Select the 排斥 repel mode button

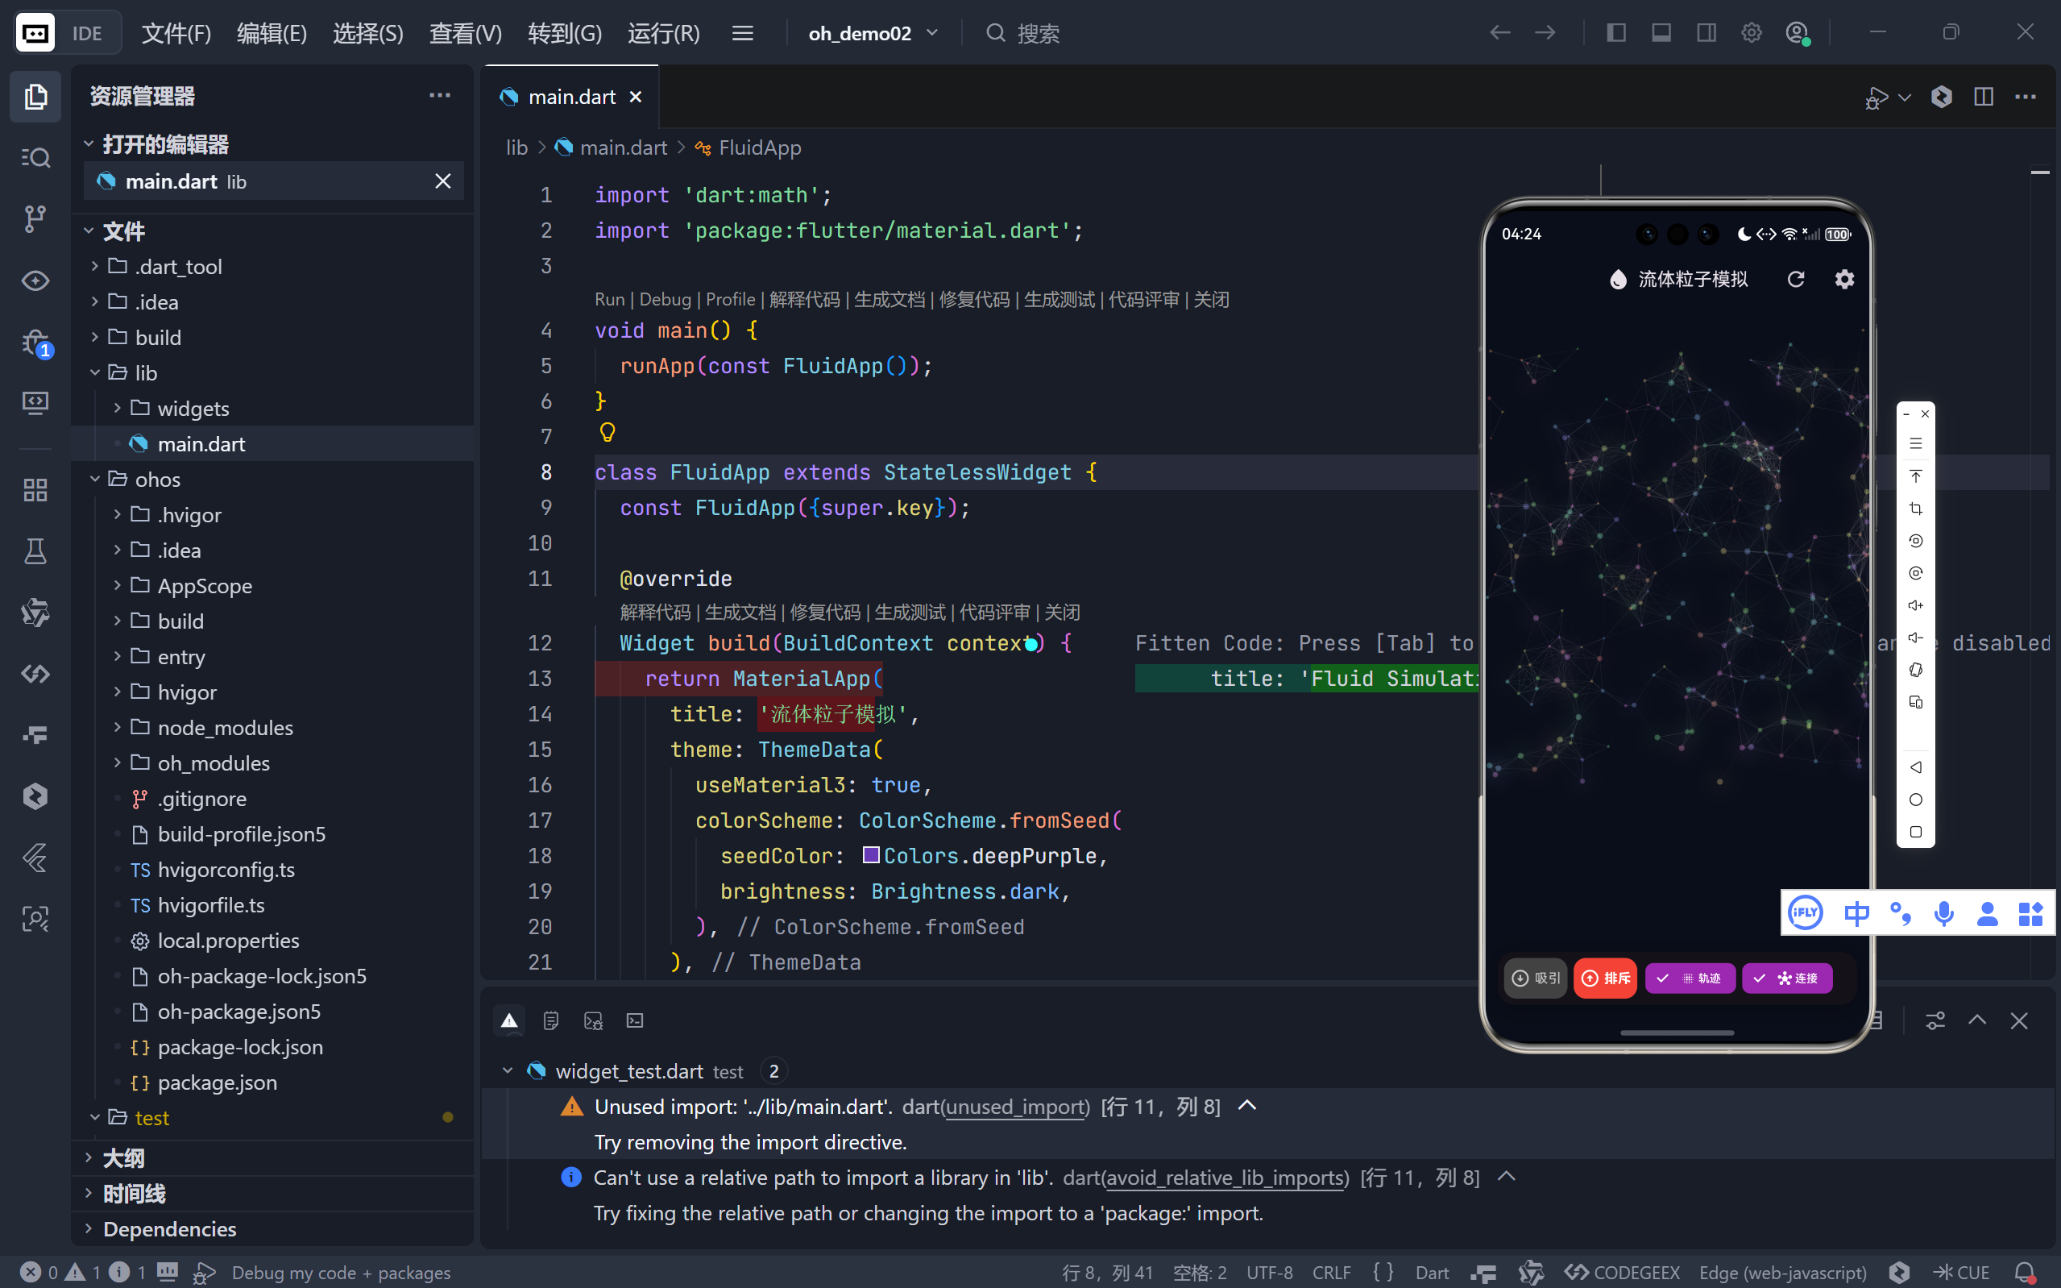tap(1606, 978)
